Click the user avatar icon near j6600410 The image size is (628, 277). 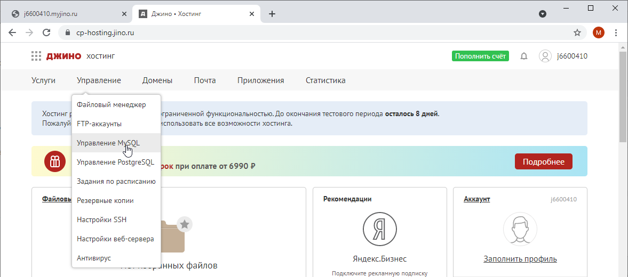[x=545, y=56]
